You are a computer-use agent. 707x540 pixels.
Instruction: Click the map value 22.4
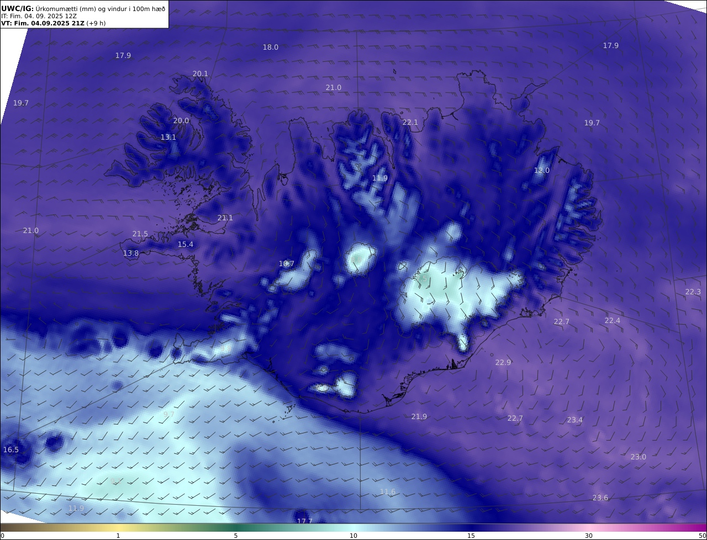pos(613,321)
